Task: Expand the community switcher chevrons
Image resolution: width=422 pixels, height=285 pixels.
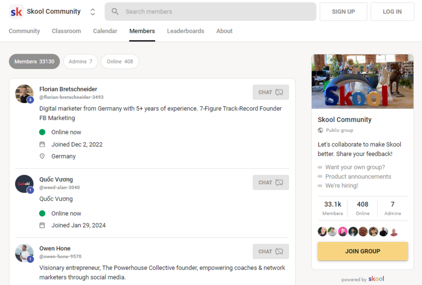Action: point(92,11)
